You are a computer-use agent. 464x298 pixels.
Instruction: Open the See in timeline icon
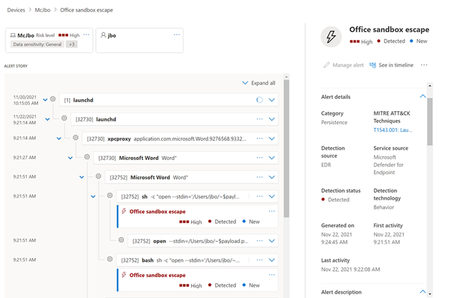(x=373, y=65)
